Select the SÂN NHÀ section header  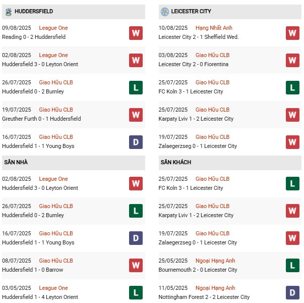point(16,162)
